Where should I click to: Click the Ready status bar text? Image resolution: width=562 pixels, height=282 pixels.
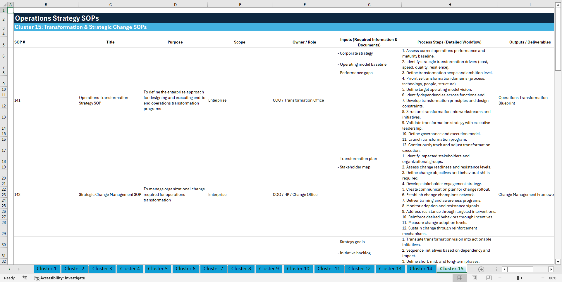coord(9,278)
